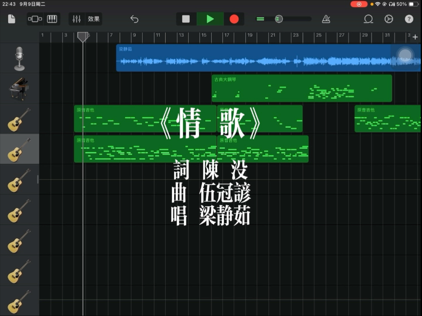Pull the track header resize handle

click(38, 179)
